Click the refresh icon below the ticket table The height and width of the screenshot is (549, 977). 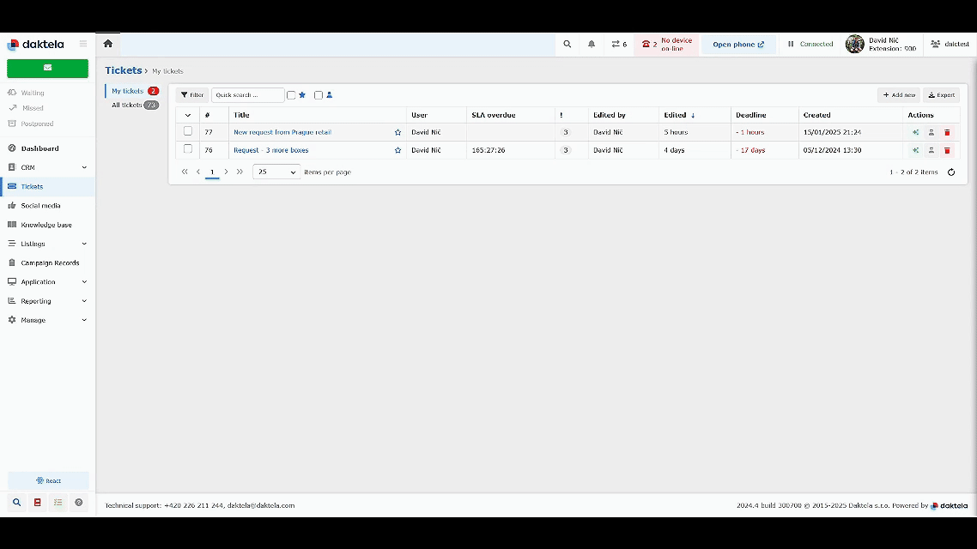(x=950, y=172)
